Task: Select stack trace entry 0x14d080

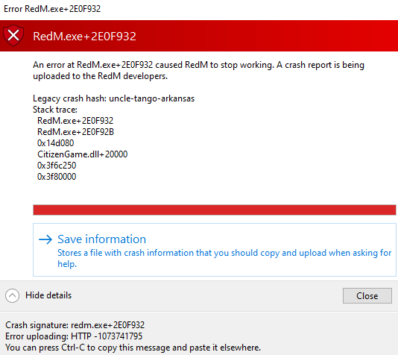Action: coord(56,143)
